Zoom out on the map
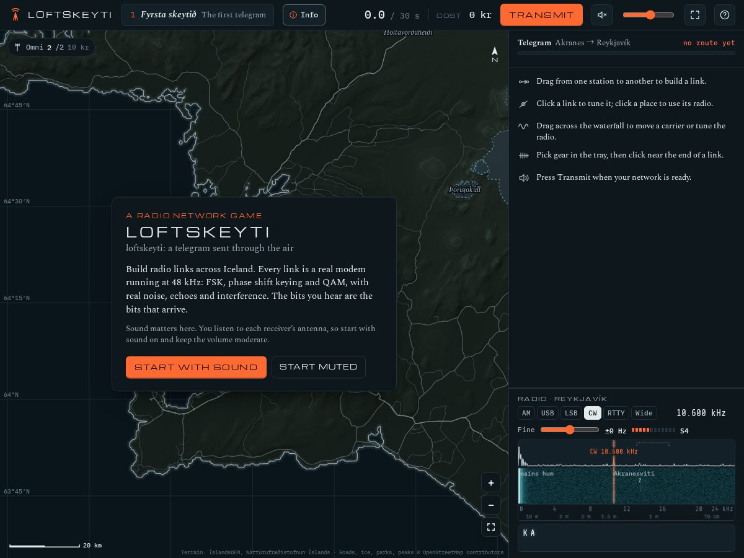Image resolution: width=744 pixels, height=558 pixels. (491, 505)
